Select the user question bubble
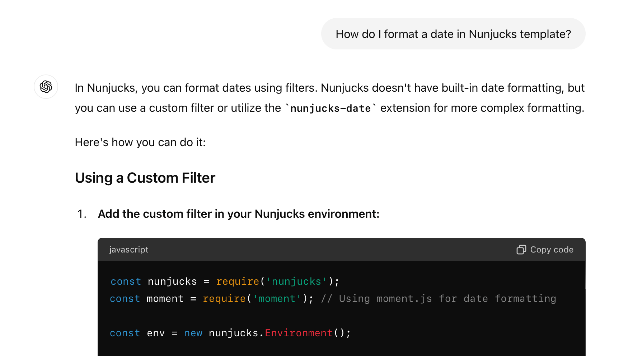 453,34
